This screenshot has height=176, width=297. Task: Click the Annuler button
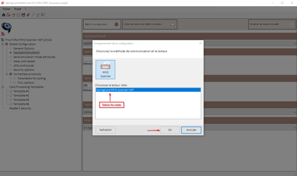pyautogui.click(x=191, y=130)
